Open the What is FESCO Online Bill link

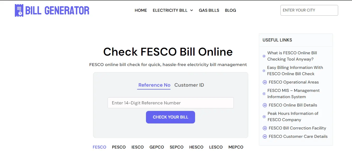coord(292,56)
